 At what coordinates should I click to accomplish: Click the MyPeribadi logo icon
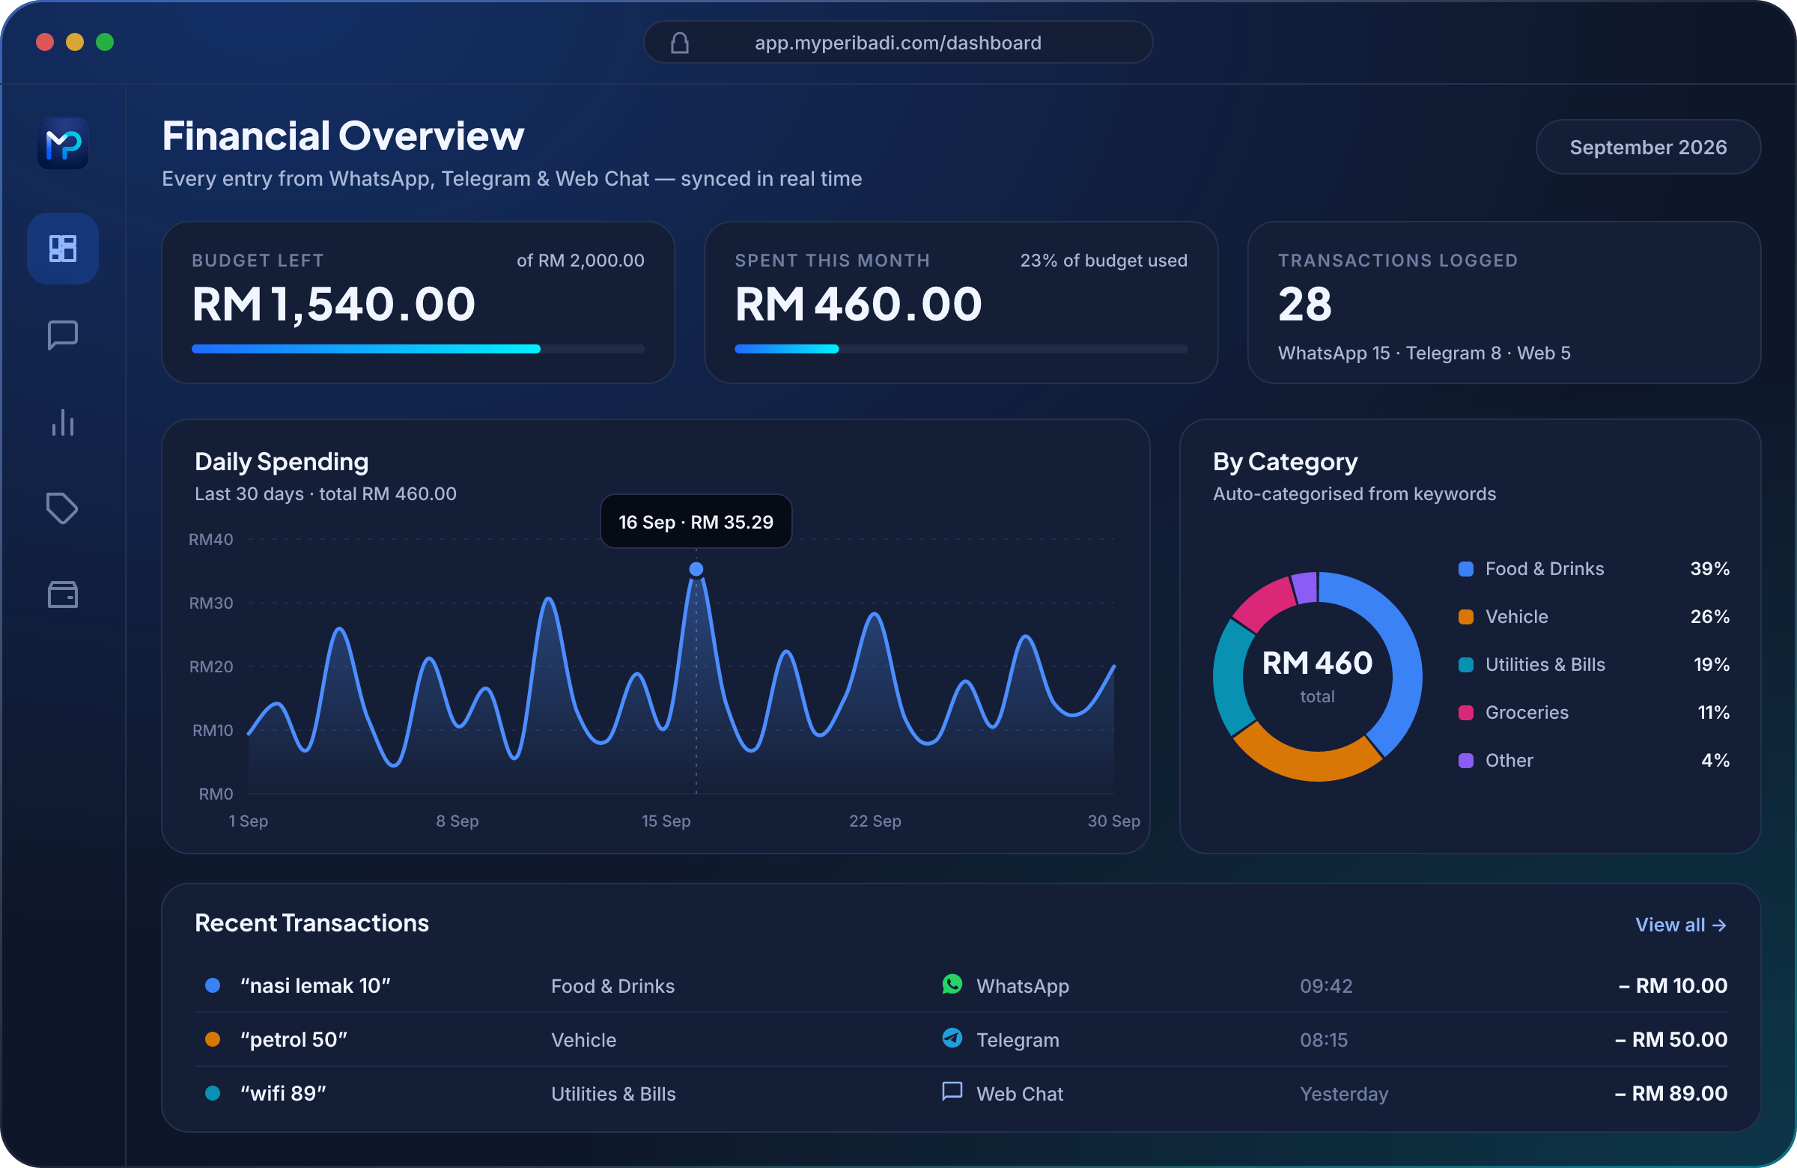point(63,144)
